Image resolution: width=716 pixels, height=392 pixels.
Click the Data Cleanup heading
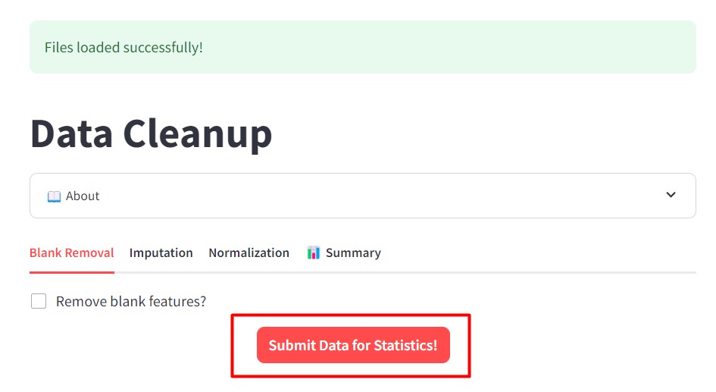(x=151, y=134)
